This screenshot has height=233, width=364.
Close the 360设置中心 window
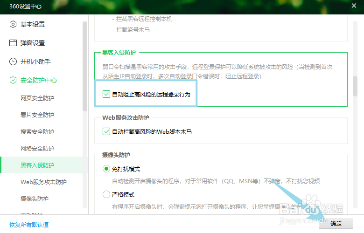click(354, 6)
